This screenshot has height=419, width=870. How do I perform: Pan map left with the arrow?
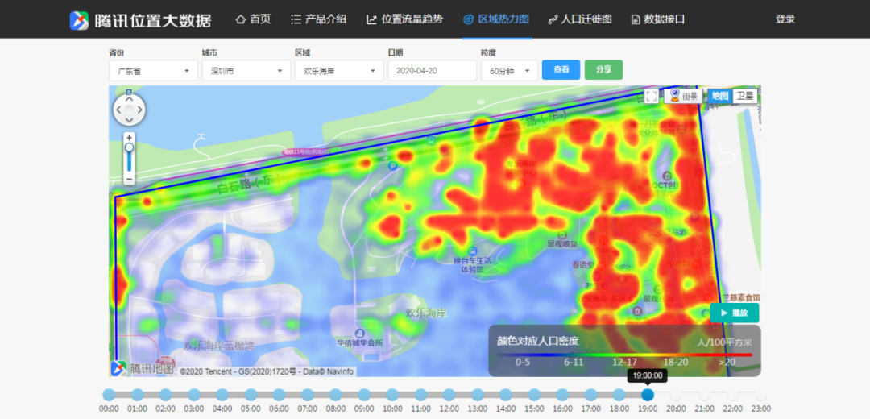point(118,110)
